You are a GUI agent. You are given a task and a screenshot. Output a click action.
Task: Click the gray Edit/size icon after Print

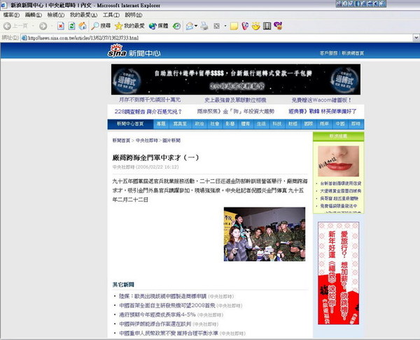point(216,26)
